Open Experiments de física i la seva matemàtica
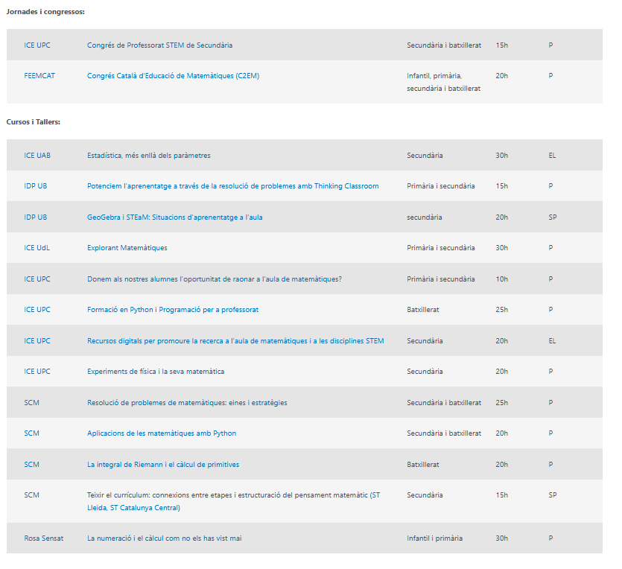 155,372
